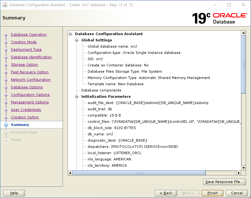This screenshot has height=198, width=251.
Task: Click the horizontal scrollbar thumb
Action: click(139, 173)
